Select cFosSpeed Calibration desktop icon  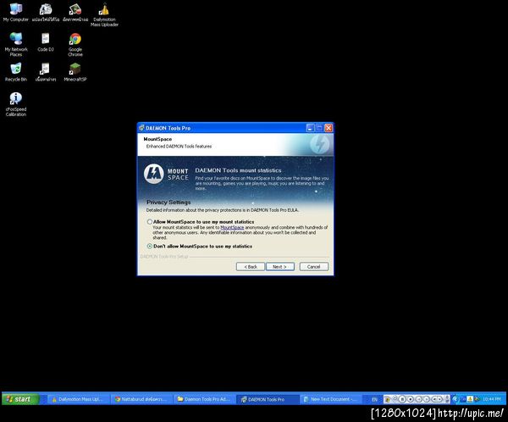click(x=16, y=104)
